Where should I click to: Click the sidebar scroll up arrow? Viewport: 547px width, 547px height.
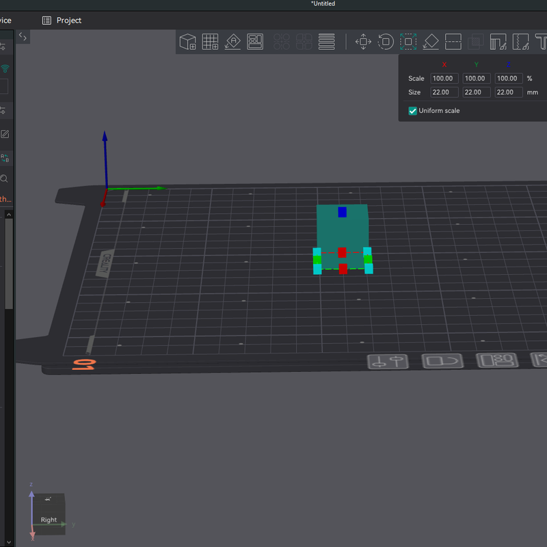pyautogui.click(x=9, y=215)
